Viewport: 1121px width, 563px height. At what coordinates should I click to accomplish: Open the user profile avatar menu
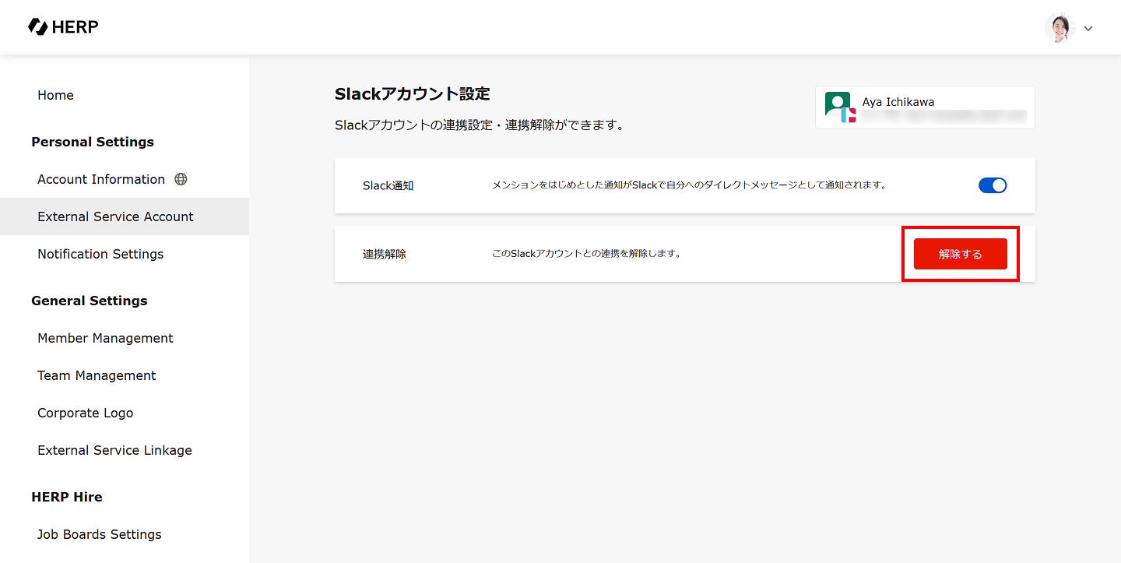coord(1060,28)
